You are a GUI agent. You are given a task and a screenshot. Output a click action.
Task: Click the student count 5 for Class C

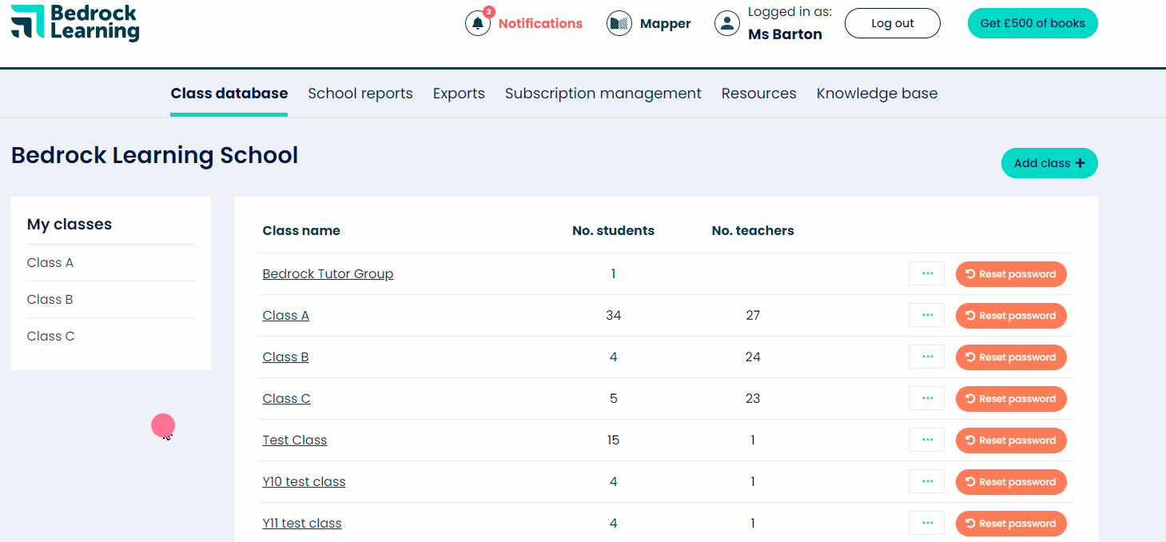(613, 399)
